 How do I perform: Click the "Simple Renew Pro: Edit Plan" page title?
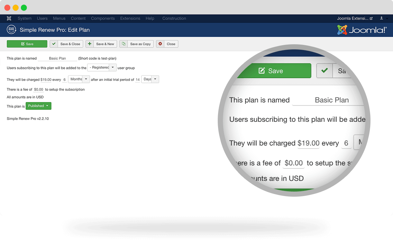(x=55, y=30)
